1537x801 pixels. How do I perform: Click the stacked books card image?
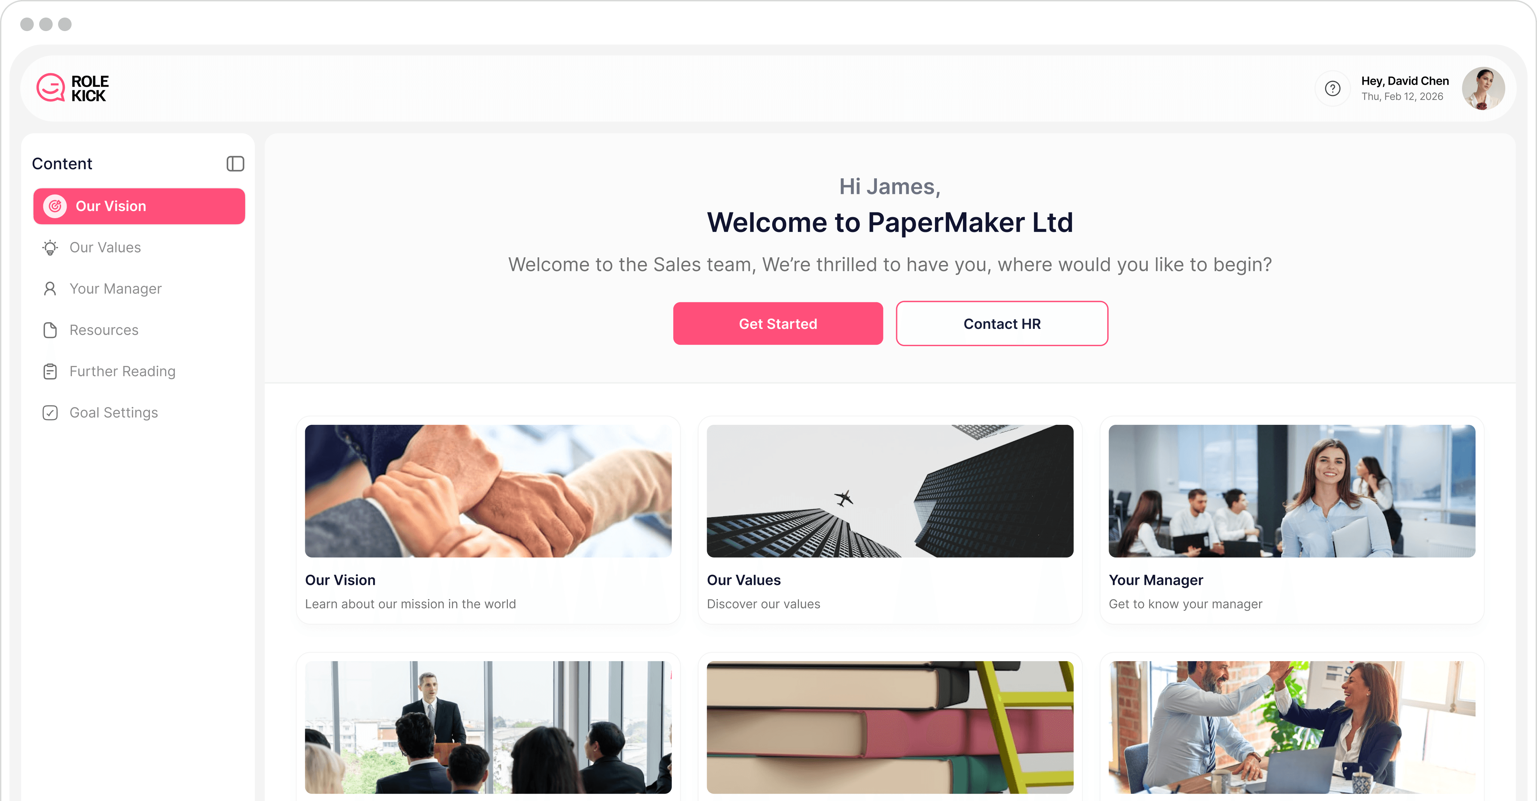tap(890, 727)
